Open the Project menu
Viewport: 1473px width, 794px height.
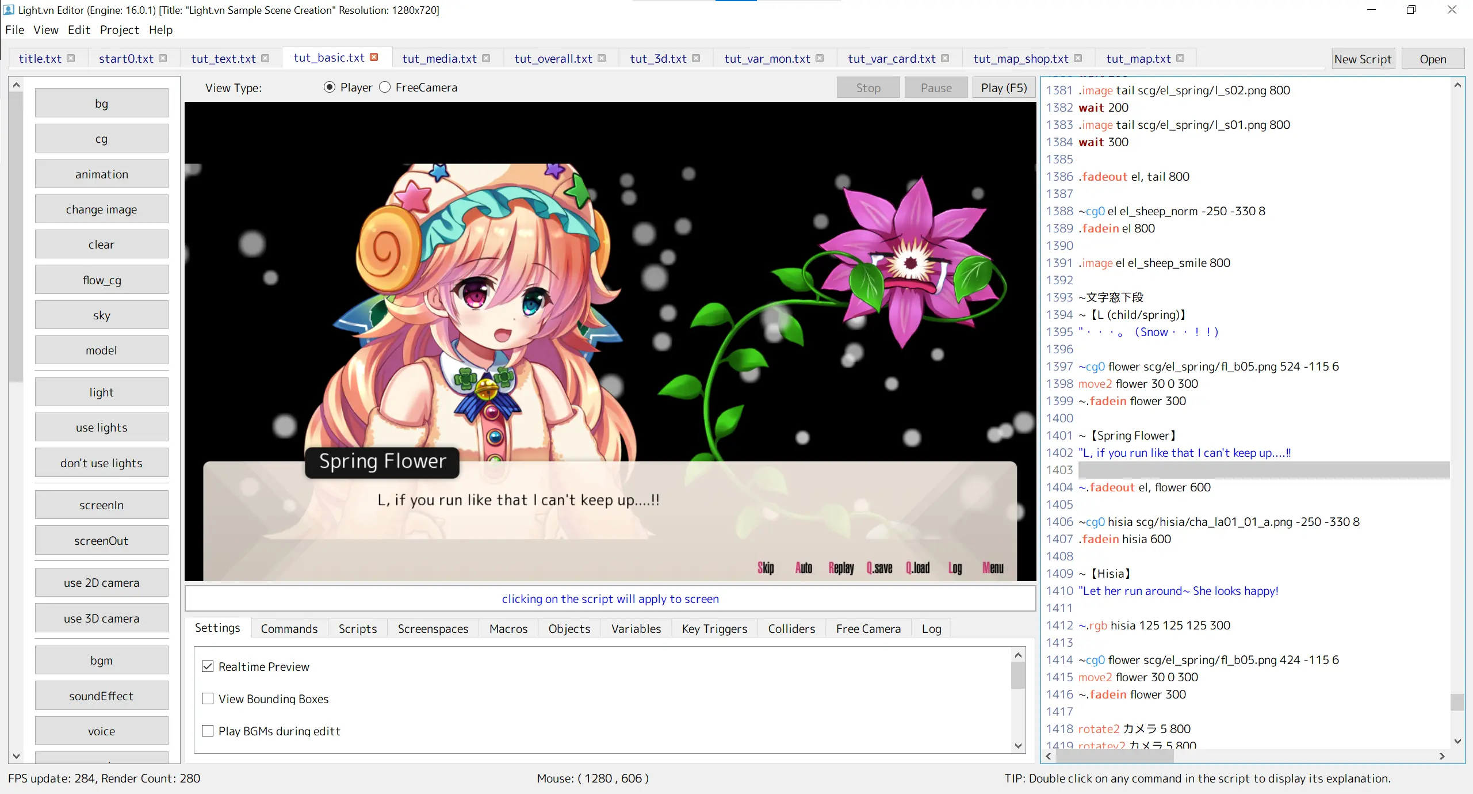tap(119, 30)
